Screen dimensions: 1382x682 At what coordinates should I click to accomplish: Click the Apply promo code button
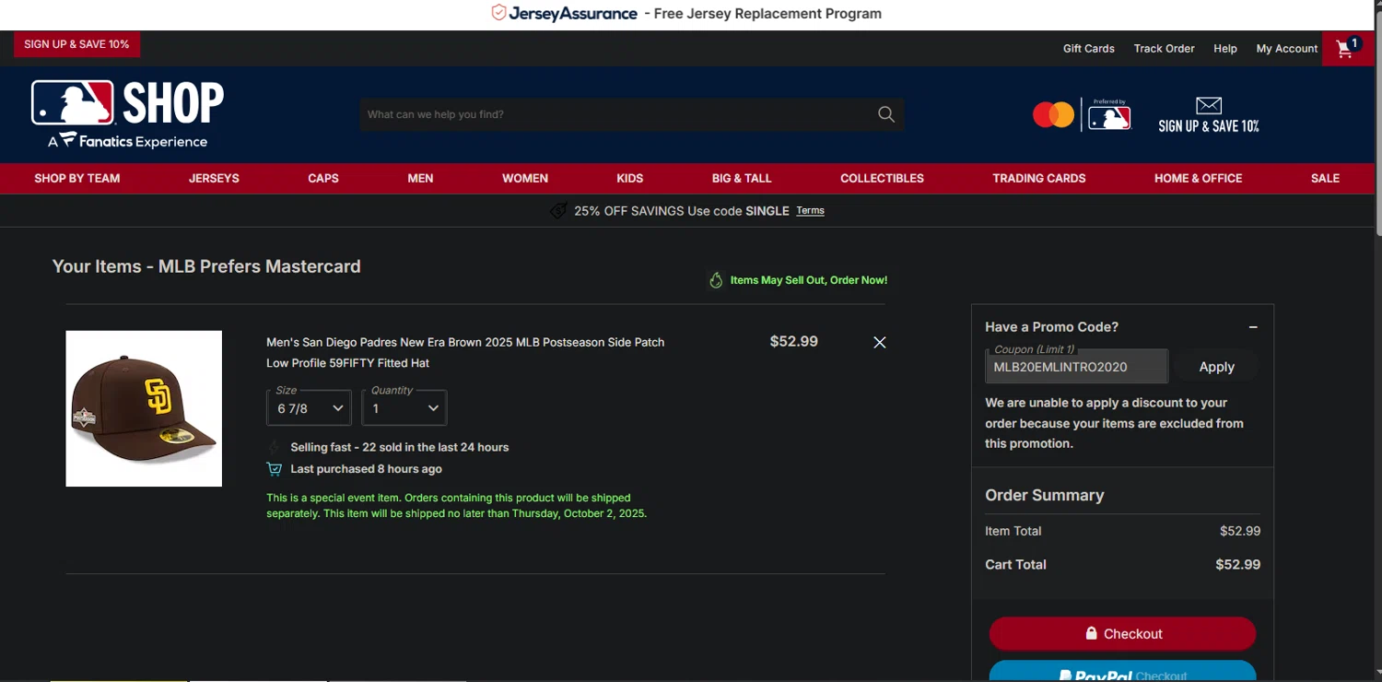(x=1216, y=367)
